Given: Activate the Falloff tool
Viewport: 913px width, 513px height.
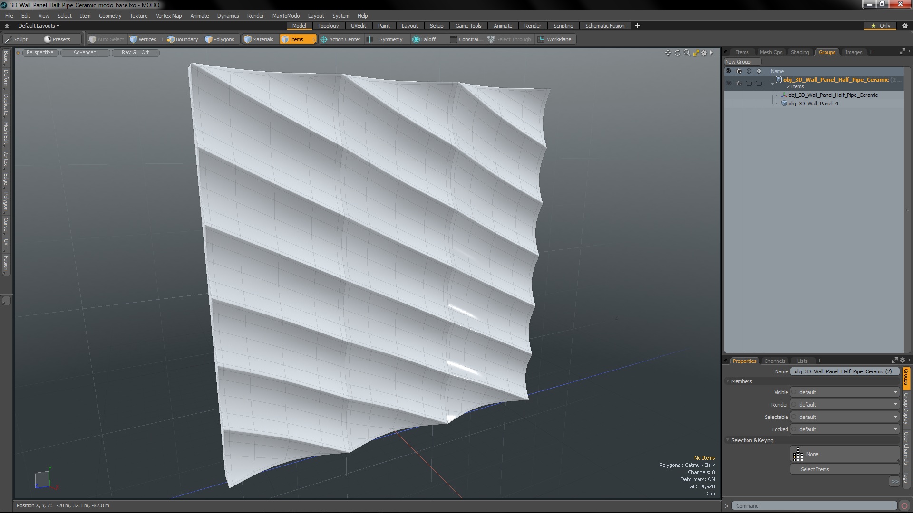Looking at the screenshot, I should coord(424,39).
